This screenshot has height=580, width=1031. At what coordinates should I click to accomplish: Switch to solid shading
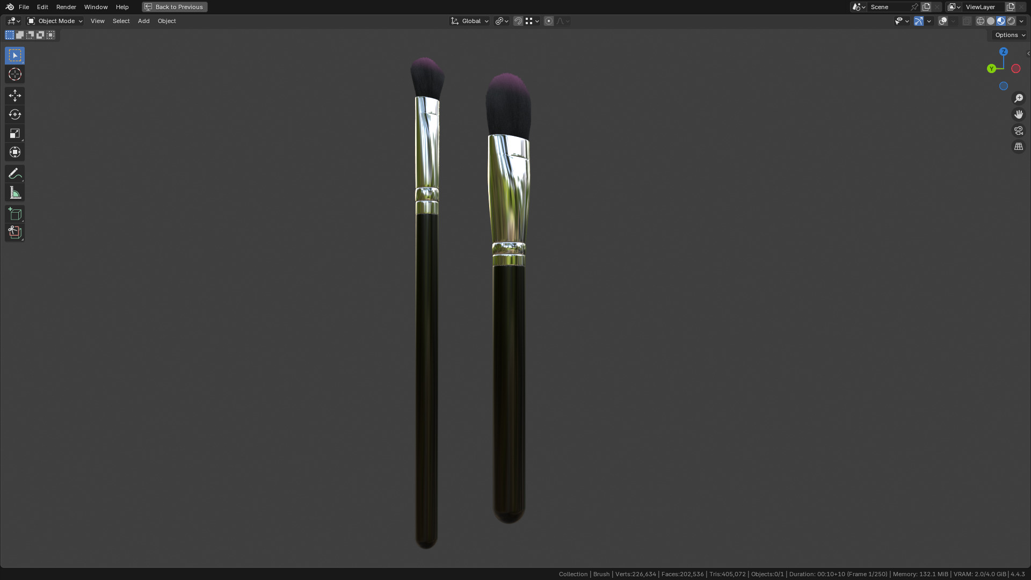tap(991, 21)
